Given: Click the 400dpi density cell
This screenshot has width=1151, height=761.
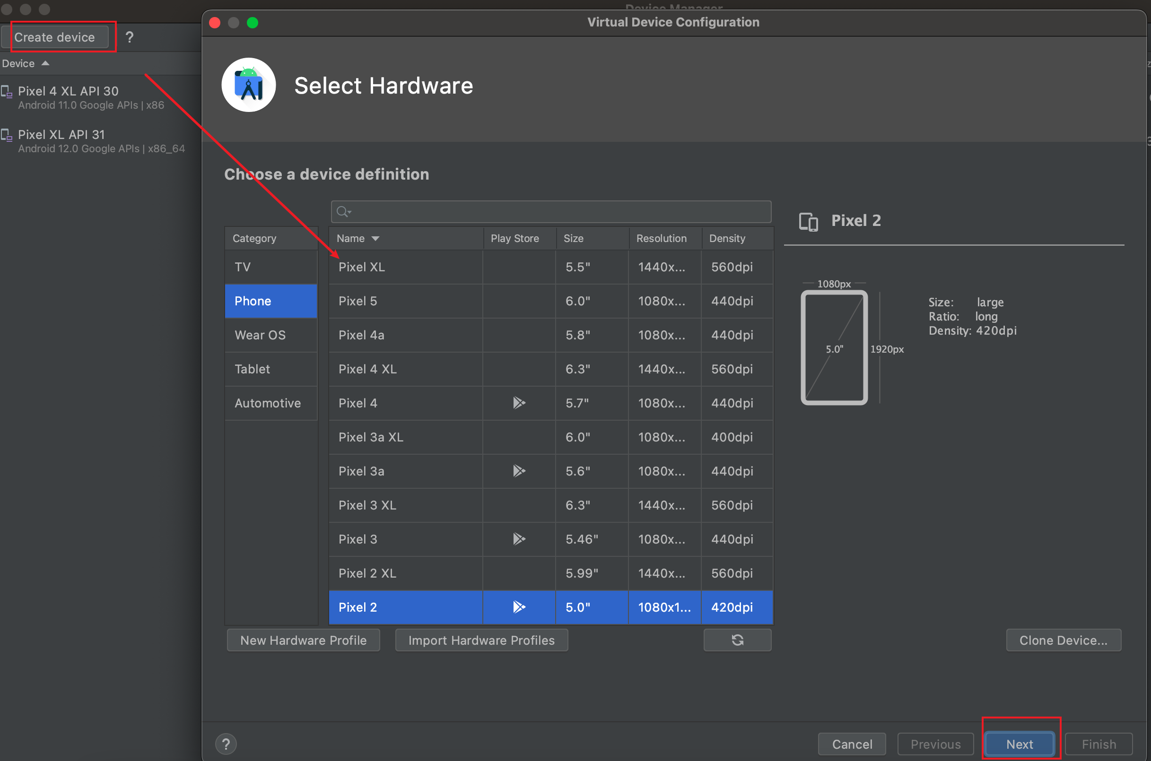Looking at the screenshot, I should 737,437.
